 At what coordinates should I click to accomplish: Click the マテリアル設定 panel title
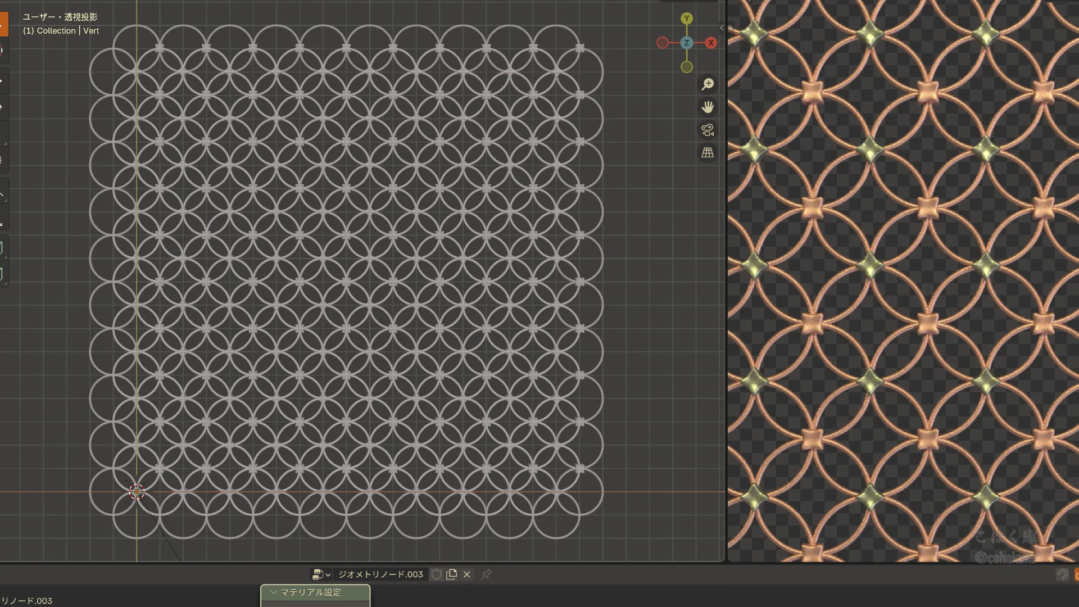pyautogui.click(x=311, y=592)
